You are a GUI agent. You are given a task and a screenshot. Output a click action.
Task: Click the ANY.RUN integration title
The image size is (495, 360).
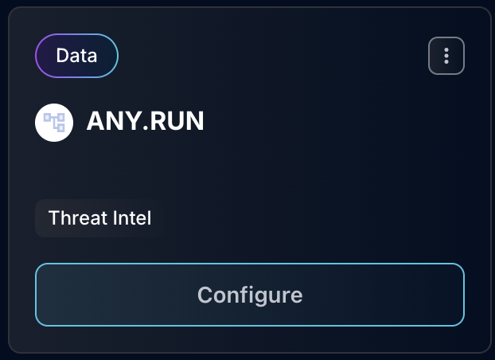pyautogui.click(x=145, y=122)
